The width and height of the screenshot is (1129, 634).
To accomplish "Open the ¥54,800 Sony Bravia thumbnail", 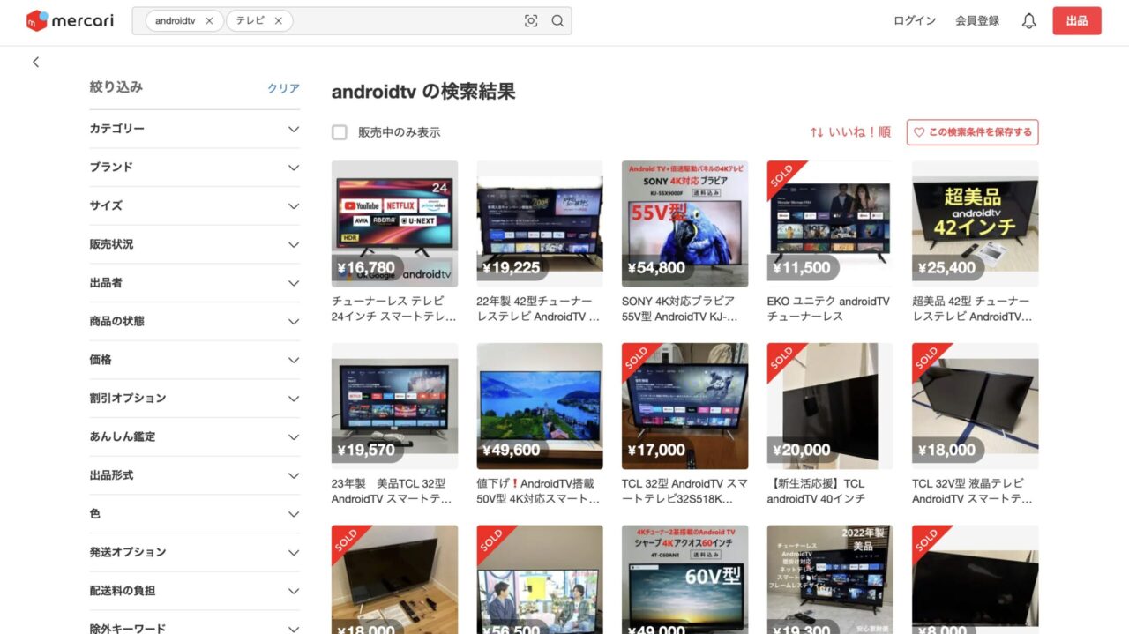I will (x=684, y=224).
